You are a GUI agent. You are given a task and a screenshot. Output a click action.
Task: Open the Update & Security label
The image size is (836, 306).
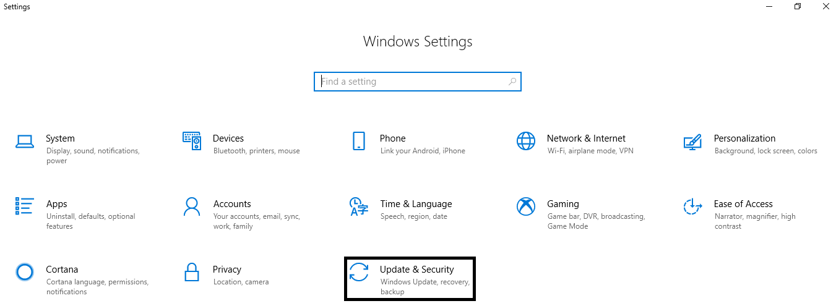(417, 270)
